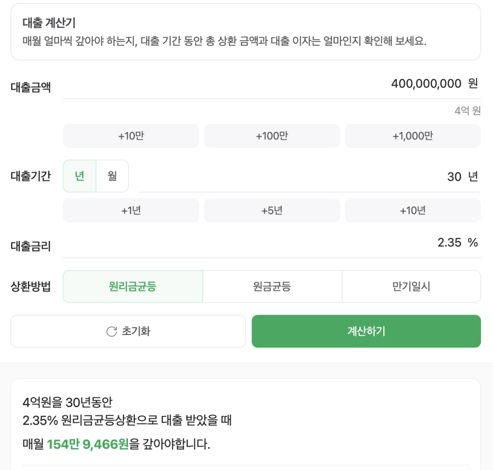The height and width of the screenshot is (470, 493).
Task: Click the refresh icon beside 초기화
Action: [112, 331]
